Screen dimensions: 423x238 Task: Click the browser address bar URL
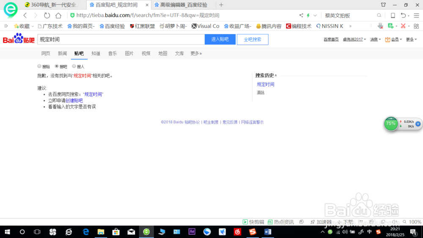[x=148, y=15]
